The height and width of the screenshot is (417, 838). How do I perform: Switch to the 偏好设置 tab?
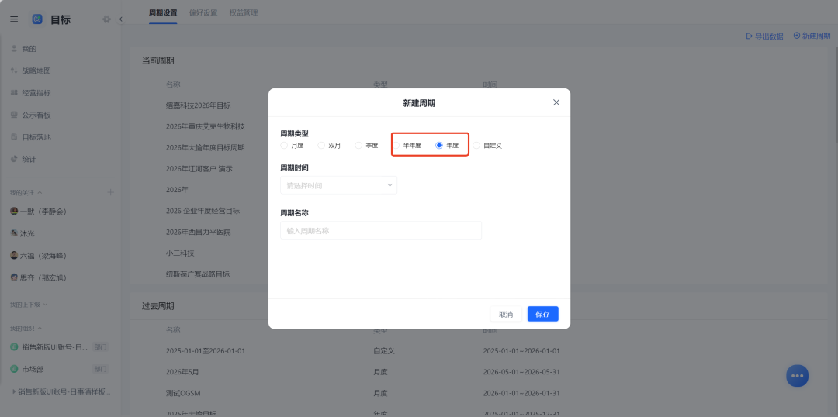coord(203,13)
